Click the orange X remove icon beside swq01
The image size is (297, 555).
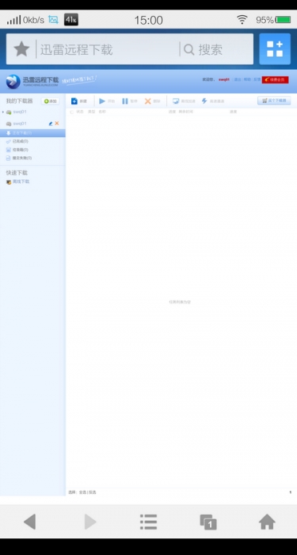click(57, 123)
